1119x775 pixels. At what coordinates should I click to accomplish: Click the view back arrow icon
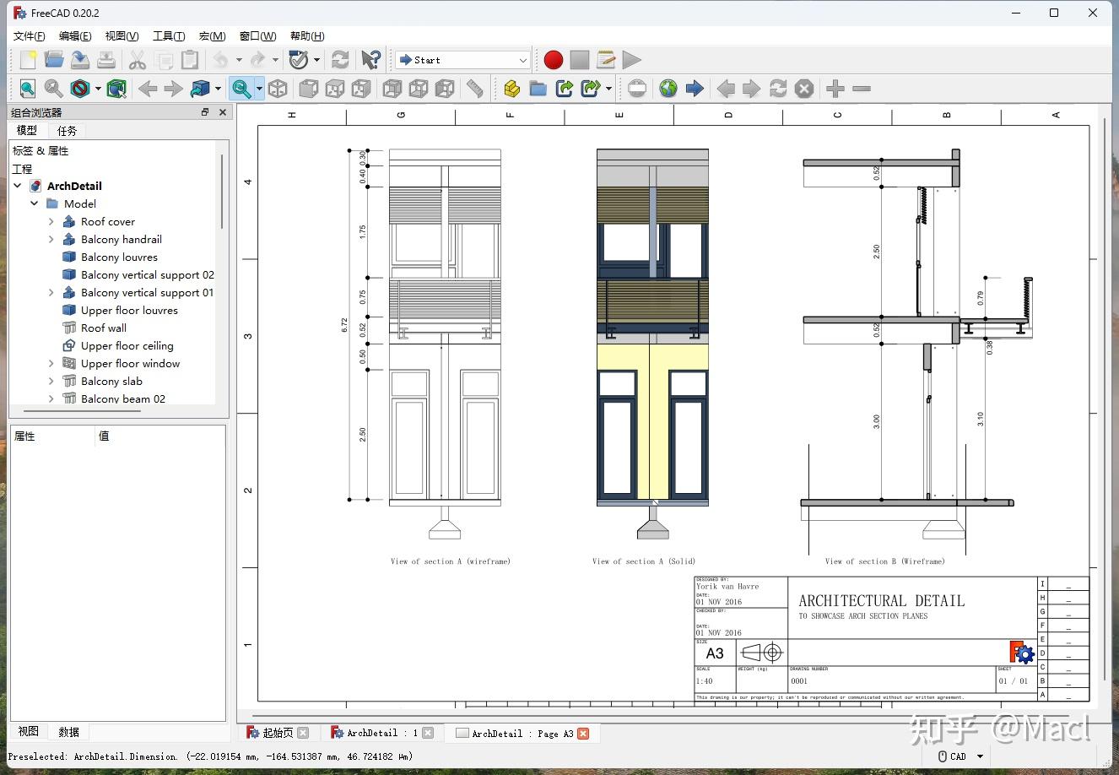(148, 89)
